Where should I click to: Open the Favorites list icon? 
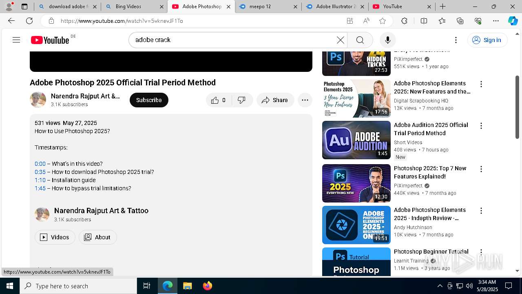(442, 21)
